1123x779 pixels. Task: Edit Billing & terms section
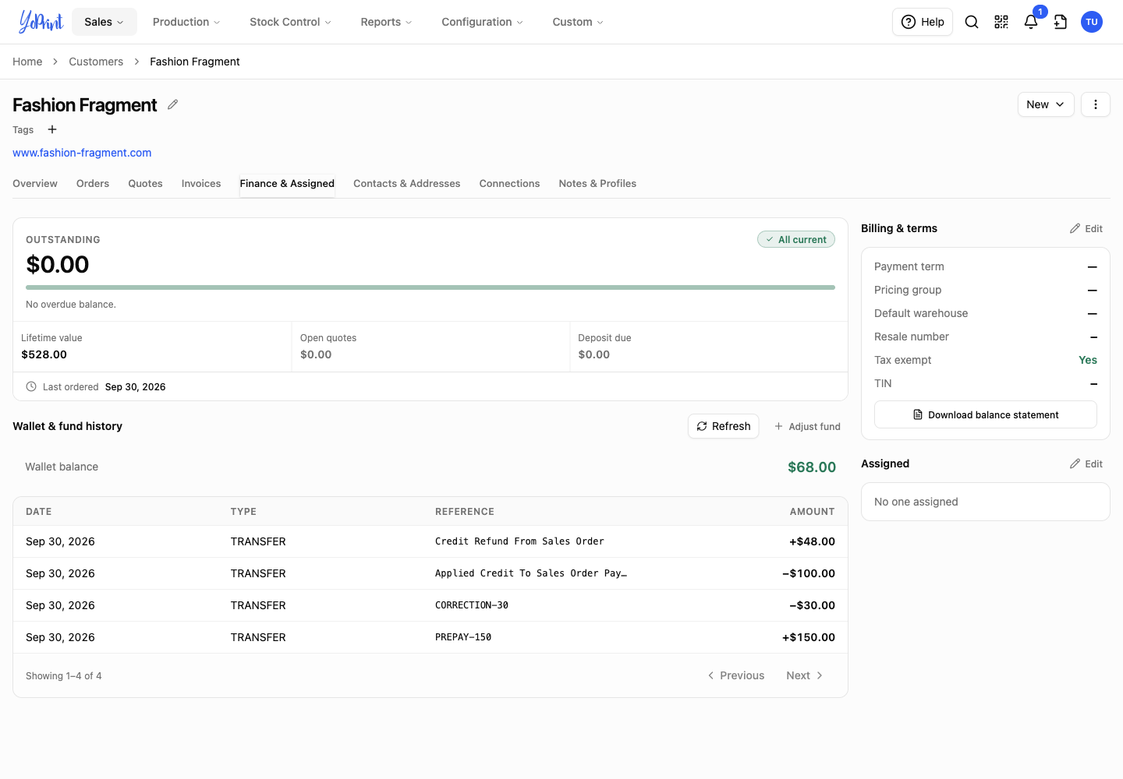pyautogui.click(x=1086, y=228)
